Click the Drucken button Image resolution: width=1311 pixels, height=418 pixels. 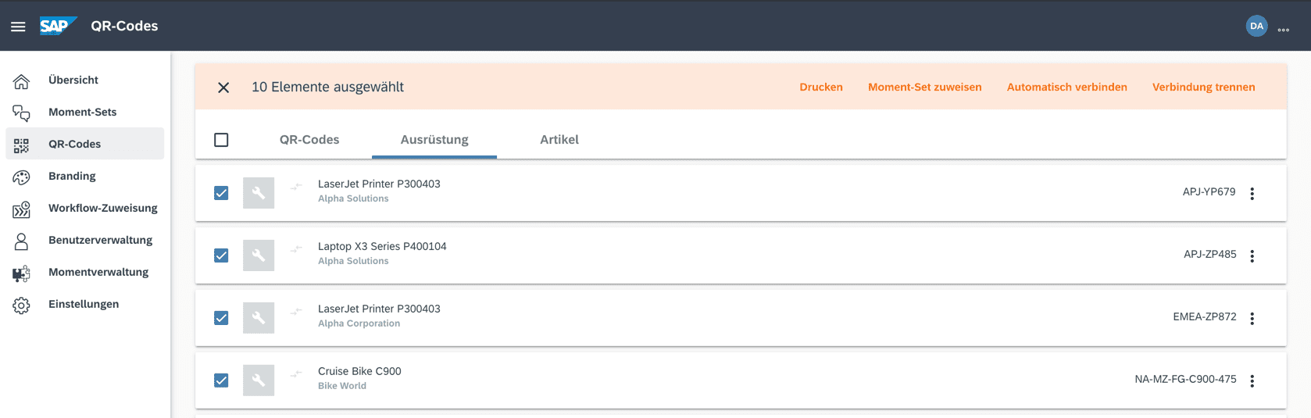[x=821, y=88]
